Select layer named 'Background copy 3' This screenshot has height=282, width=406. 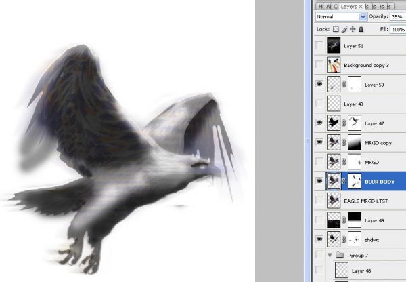pyautogui.click(x=366, y=65)
